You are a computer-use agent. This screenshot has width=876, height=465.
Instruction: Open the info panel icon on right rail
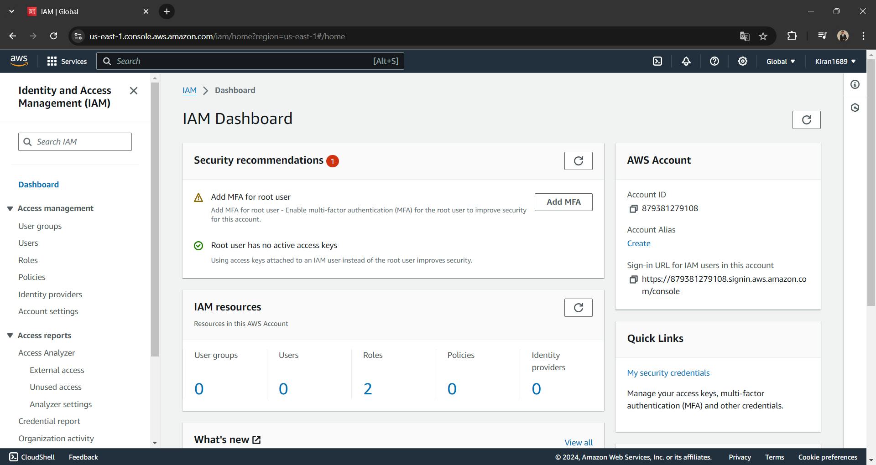pos(855,84)
